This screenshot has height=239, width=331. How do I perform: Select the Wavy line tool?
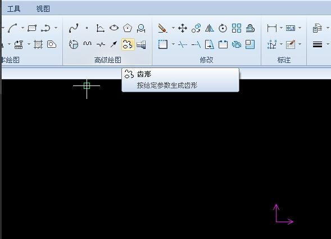point(87,44)
